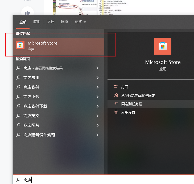Choose 从"开始"屏幕取消固定
The height and width of the screenshot is (184, 194).
[x=151, y=95]
